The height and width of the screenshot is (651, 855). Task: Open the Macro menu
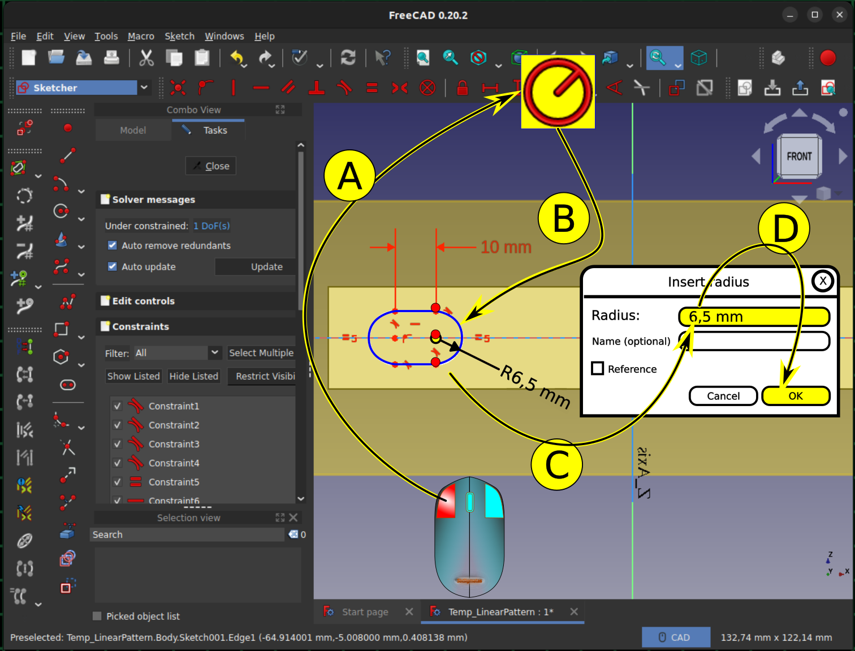[141, 36]
